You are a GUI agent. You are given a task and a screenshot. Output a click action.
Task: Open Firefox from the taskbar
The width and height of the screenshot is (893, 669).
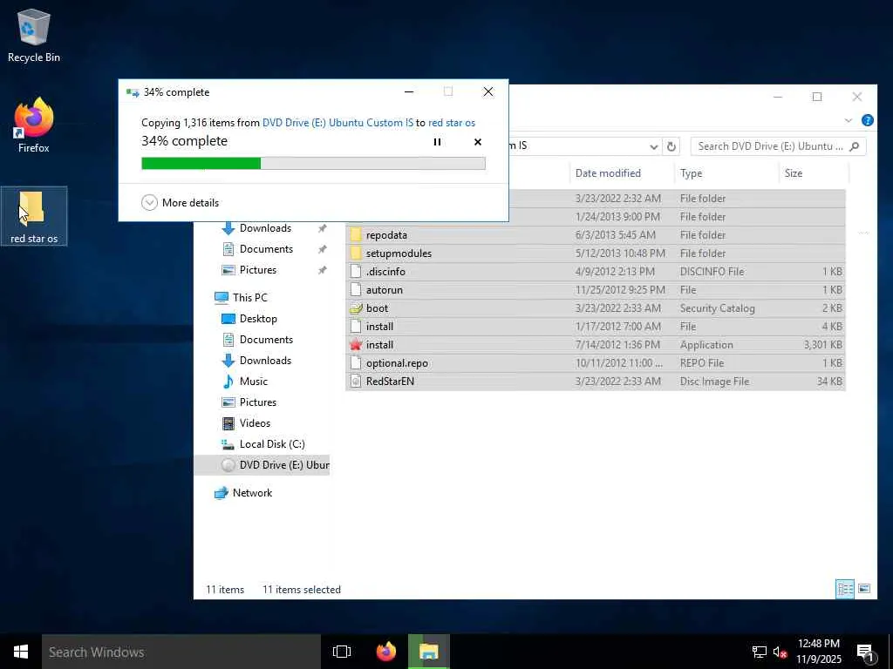(386, 652)
